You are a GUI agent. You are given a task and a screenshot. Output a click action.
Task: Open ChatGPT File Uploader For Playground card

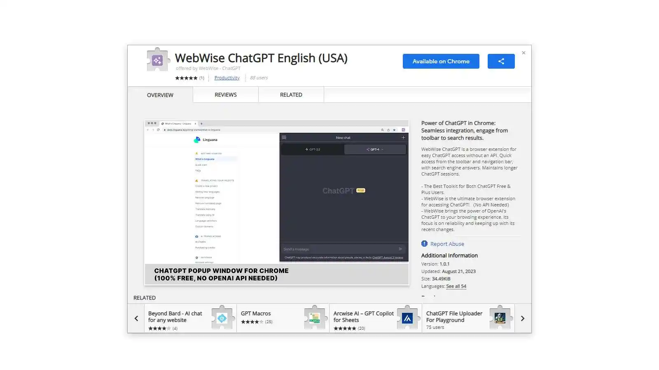pos(468,318)
